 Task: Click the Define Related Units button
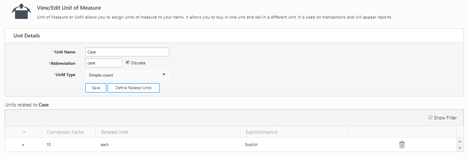coord(134,88)
